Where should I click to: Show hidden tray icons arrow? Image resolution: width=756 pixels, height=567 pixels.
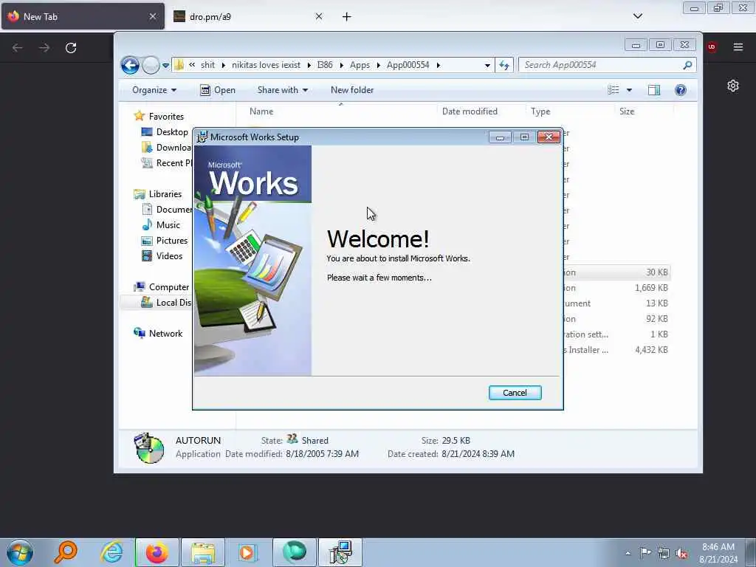pyautogui.click(x=628, y=553)
